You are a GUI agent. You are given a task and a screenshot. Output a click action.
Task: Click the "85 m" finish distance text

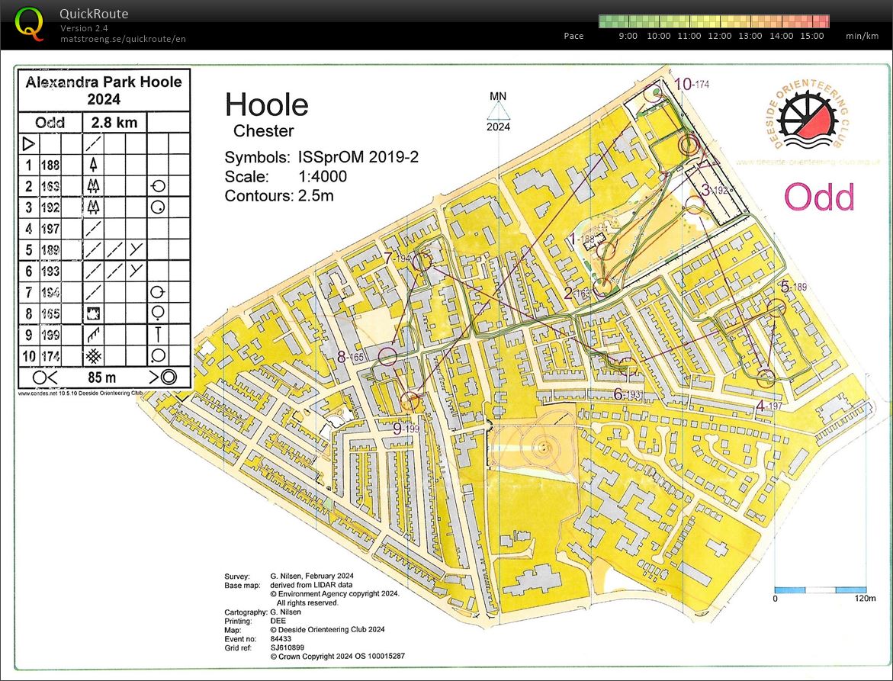point(102,377)
